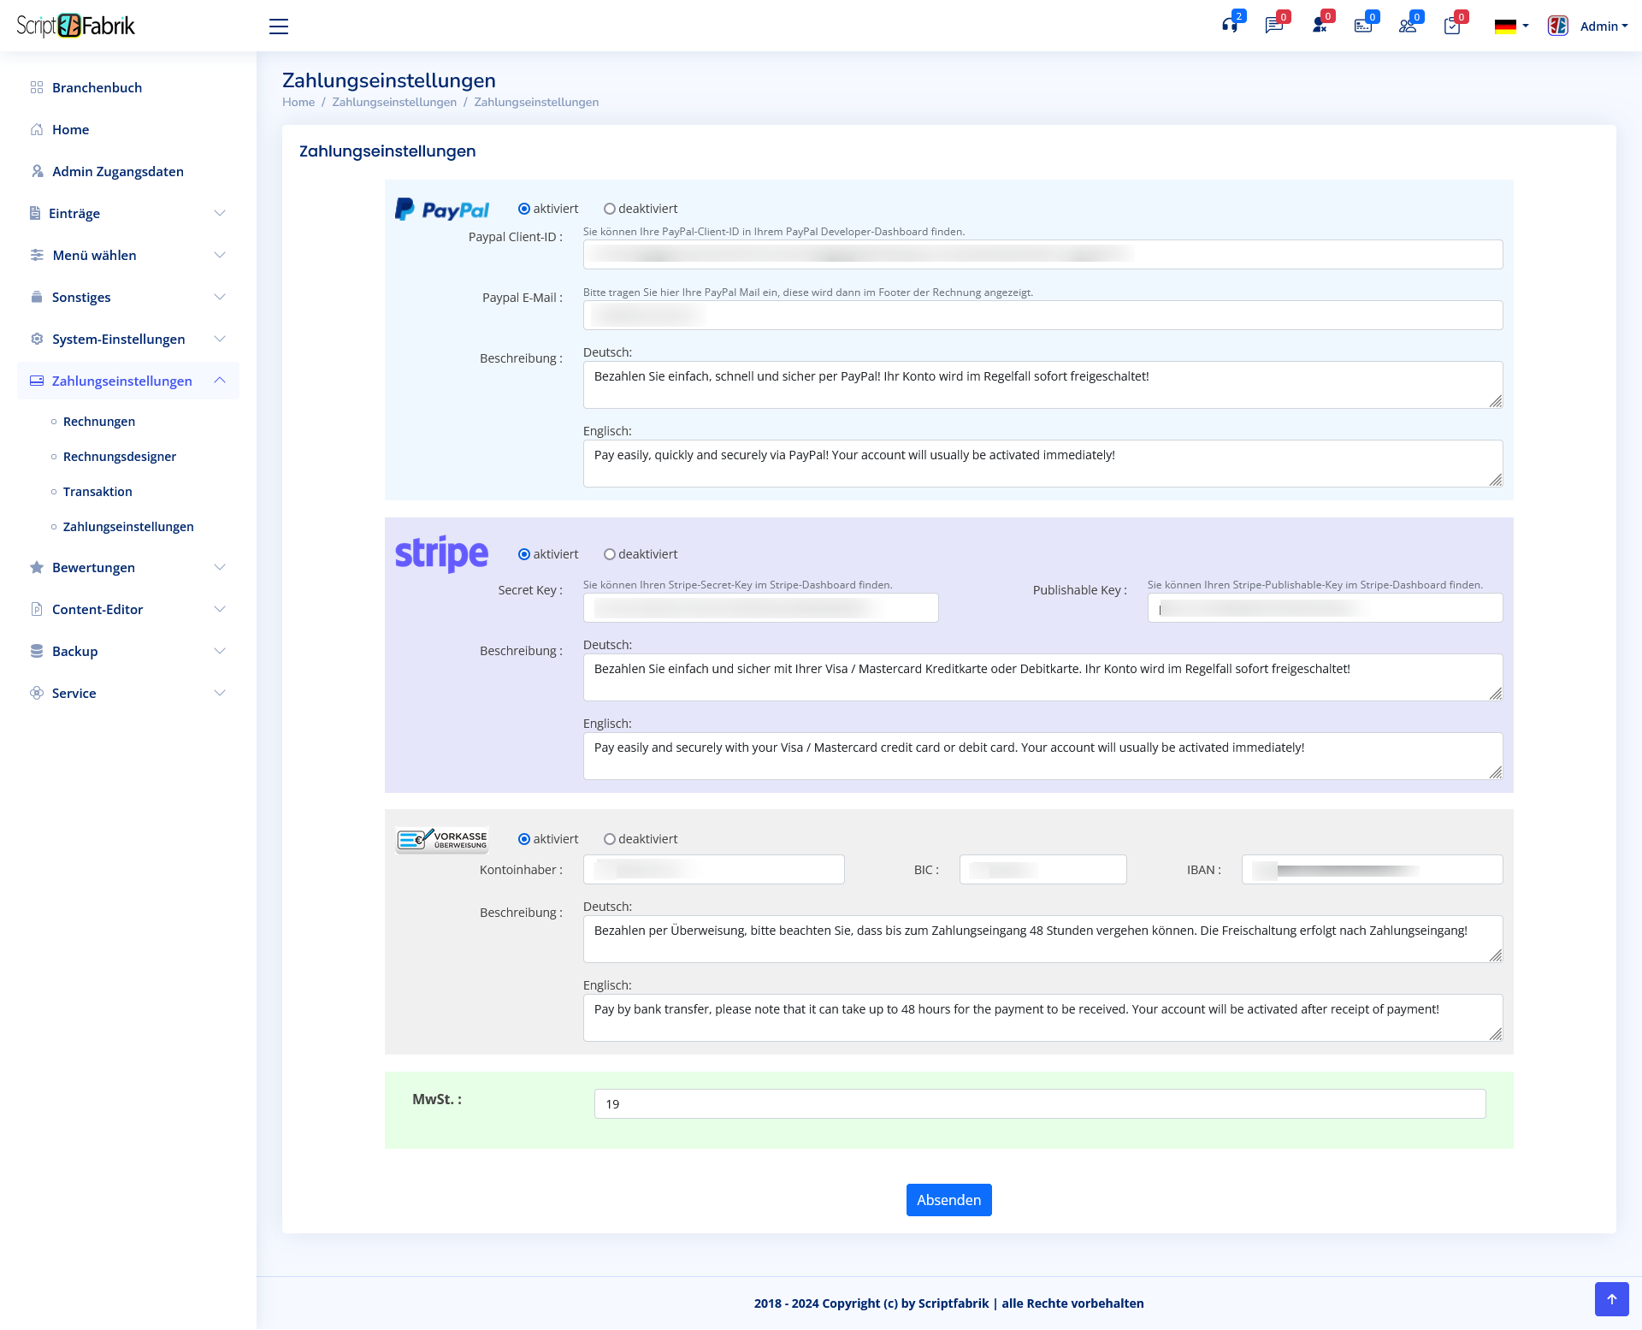The width and height of the screenshot is (1642, 1330).
Task: Click the Admin avatar image
Action: click(1558, 26)
